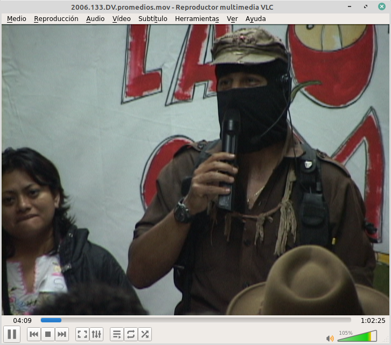The height and width of the screenshot is (345, 391).
Task: Close the VLC window
Action: click(382, 6)
